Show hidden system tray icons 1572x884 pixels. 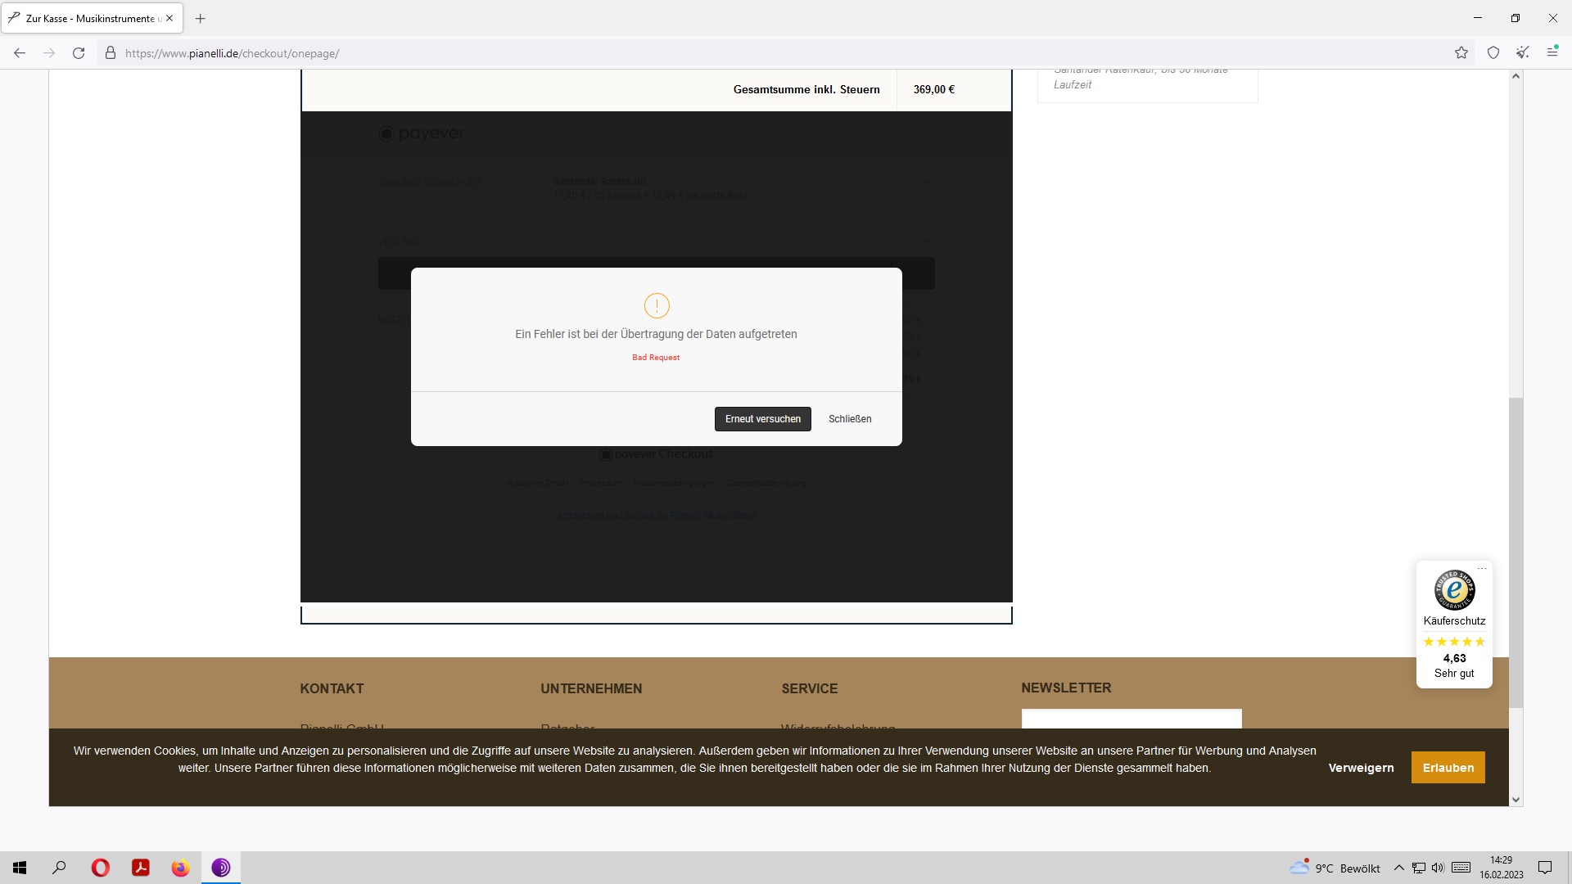point(1398,868)
